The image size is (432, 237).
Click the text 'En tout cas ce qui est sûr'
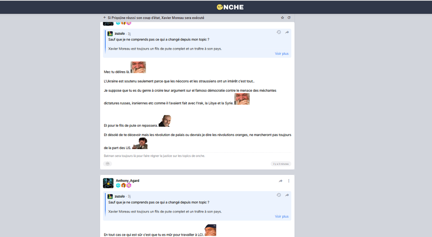point(154,234)
